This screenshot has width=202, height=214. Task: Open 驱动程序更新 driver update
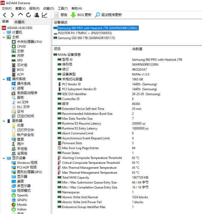(108, 15)
